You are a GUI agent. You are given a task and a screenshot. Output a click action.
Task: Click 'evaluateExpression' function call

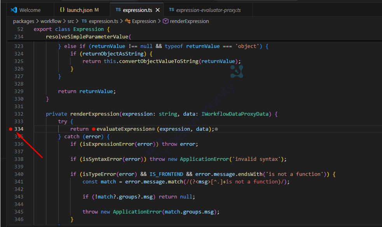pyautogui.click(x=124, y=129)
